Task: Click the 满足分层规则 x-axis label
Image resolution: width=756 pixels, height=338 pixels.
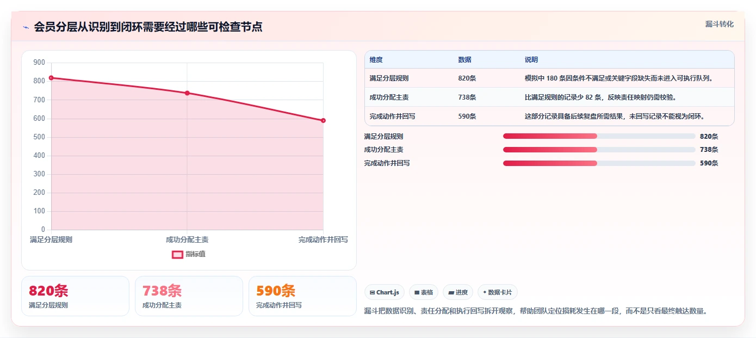Action: [51, 239]
